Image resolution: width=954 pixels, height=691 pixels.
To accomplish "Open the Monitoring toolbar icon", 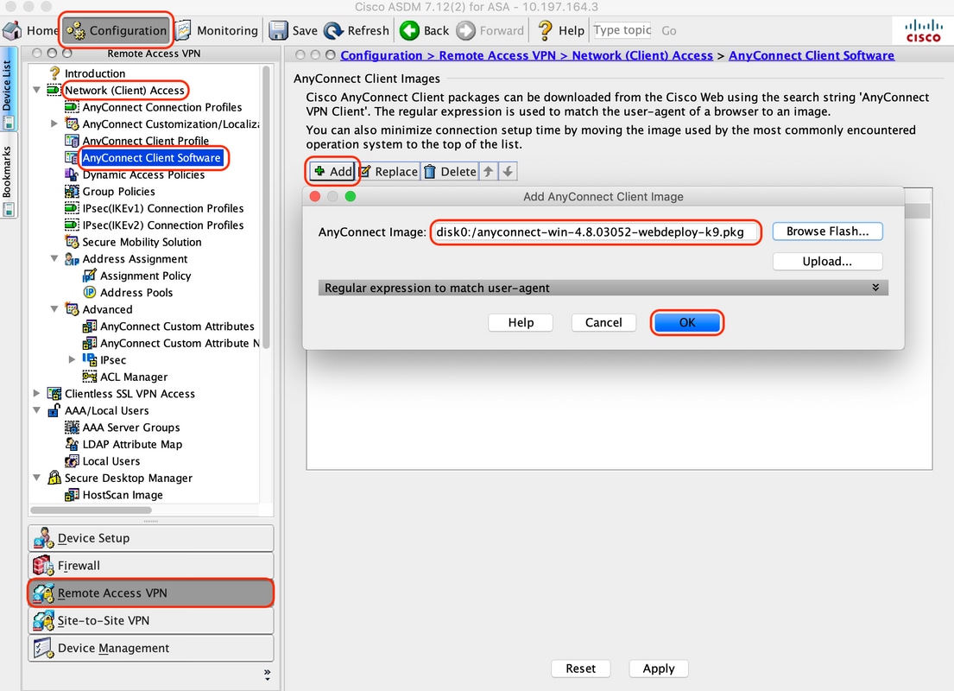I will (184, 30).
